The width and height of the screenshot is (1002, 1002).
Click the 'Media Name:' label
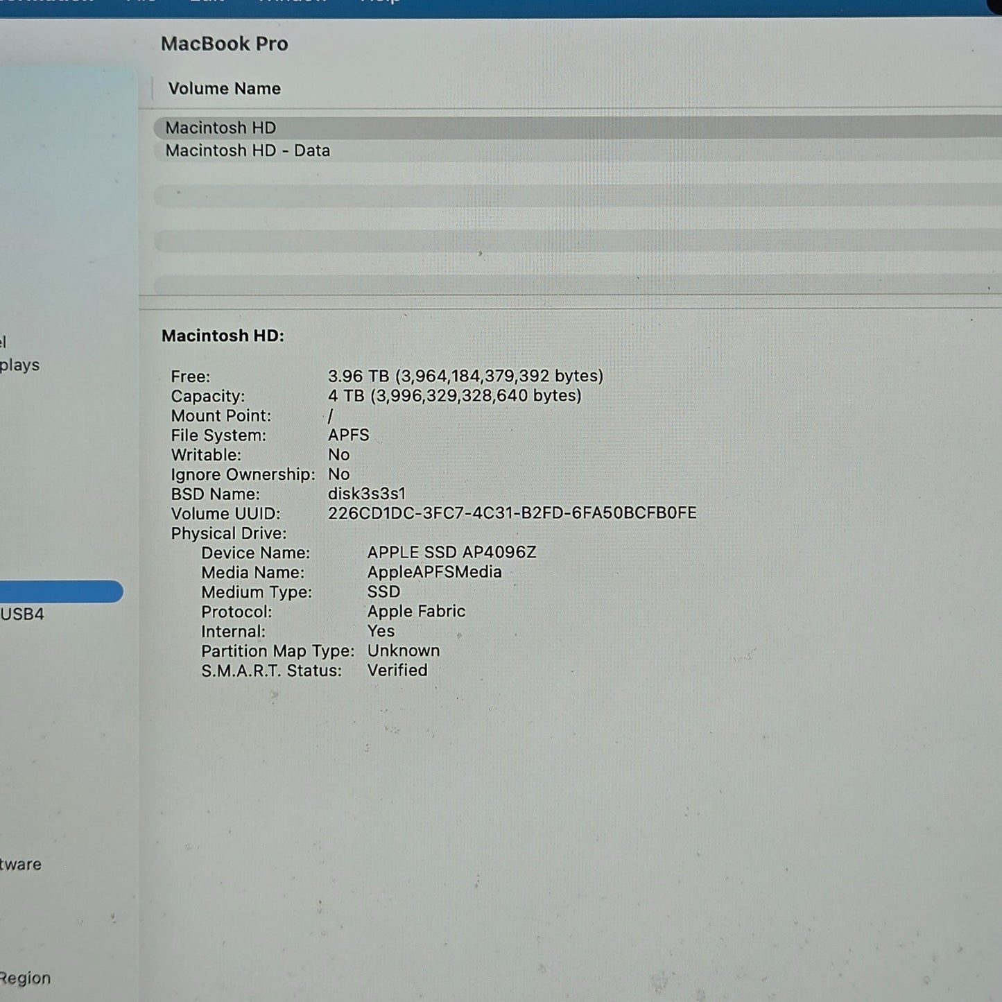pos(253,573)
